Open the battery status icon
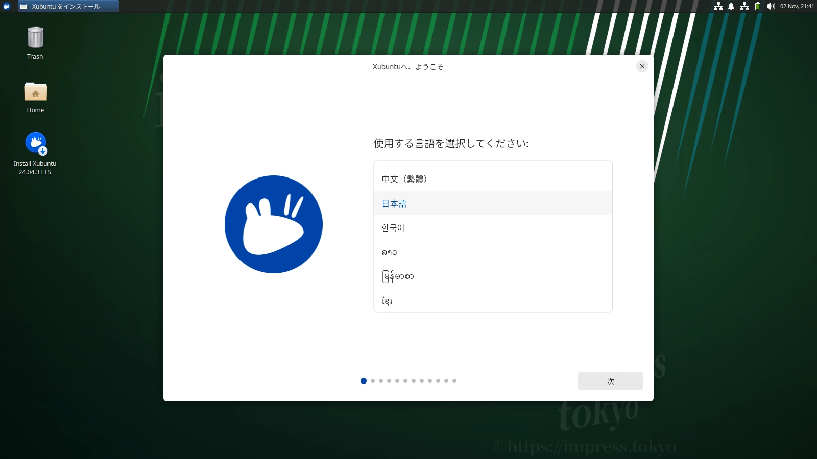This screenshot has height=459, width=817. point(758,6)
